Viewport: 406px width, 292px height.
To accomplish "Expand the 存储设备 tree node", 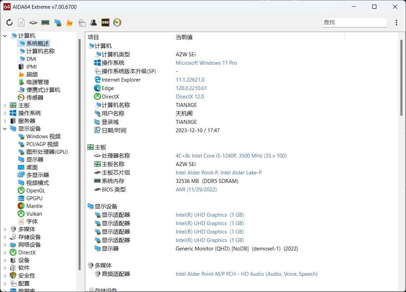I will [5, 237].
